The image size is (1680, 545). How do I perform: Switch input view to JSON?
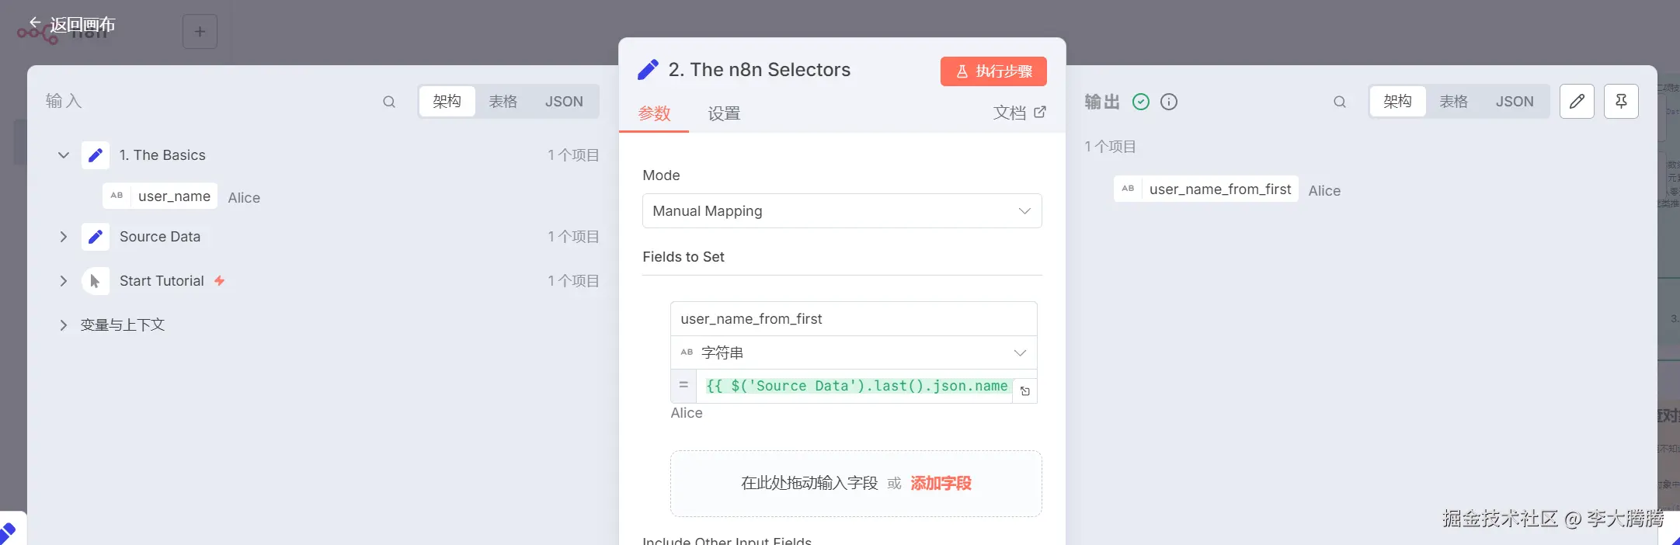(564, 102)
